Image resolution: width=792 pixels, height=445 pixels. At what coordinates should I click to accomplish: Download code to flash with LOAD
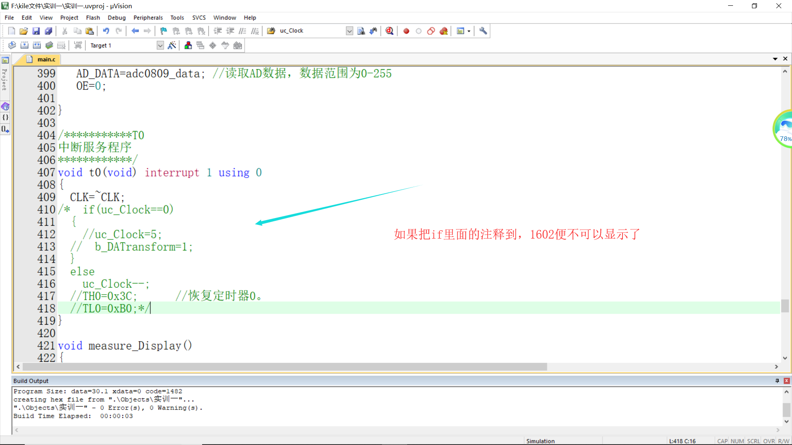point(78,45)
